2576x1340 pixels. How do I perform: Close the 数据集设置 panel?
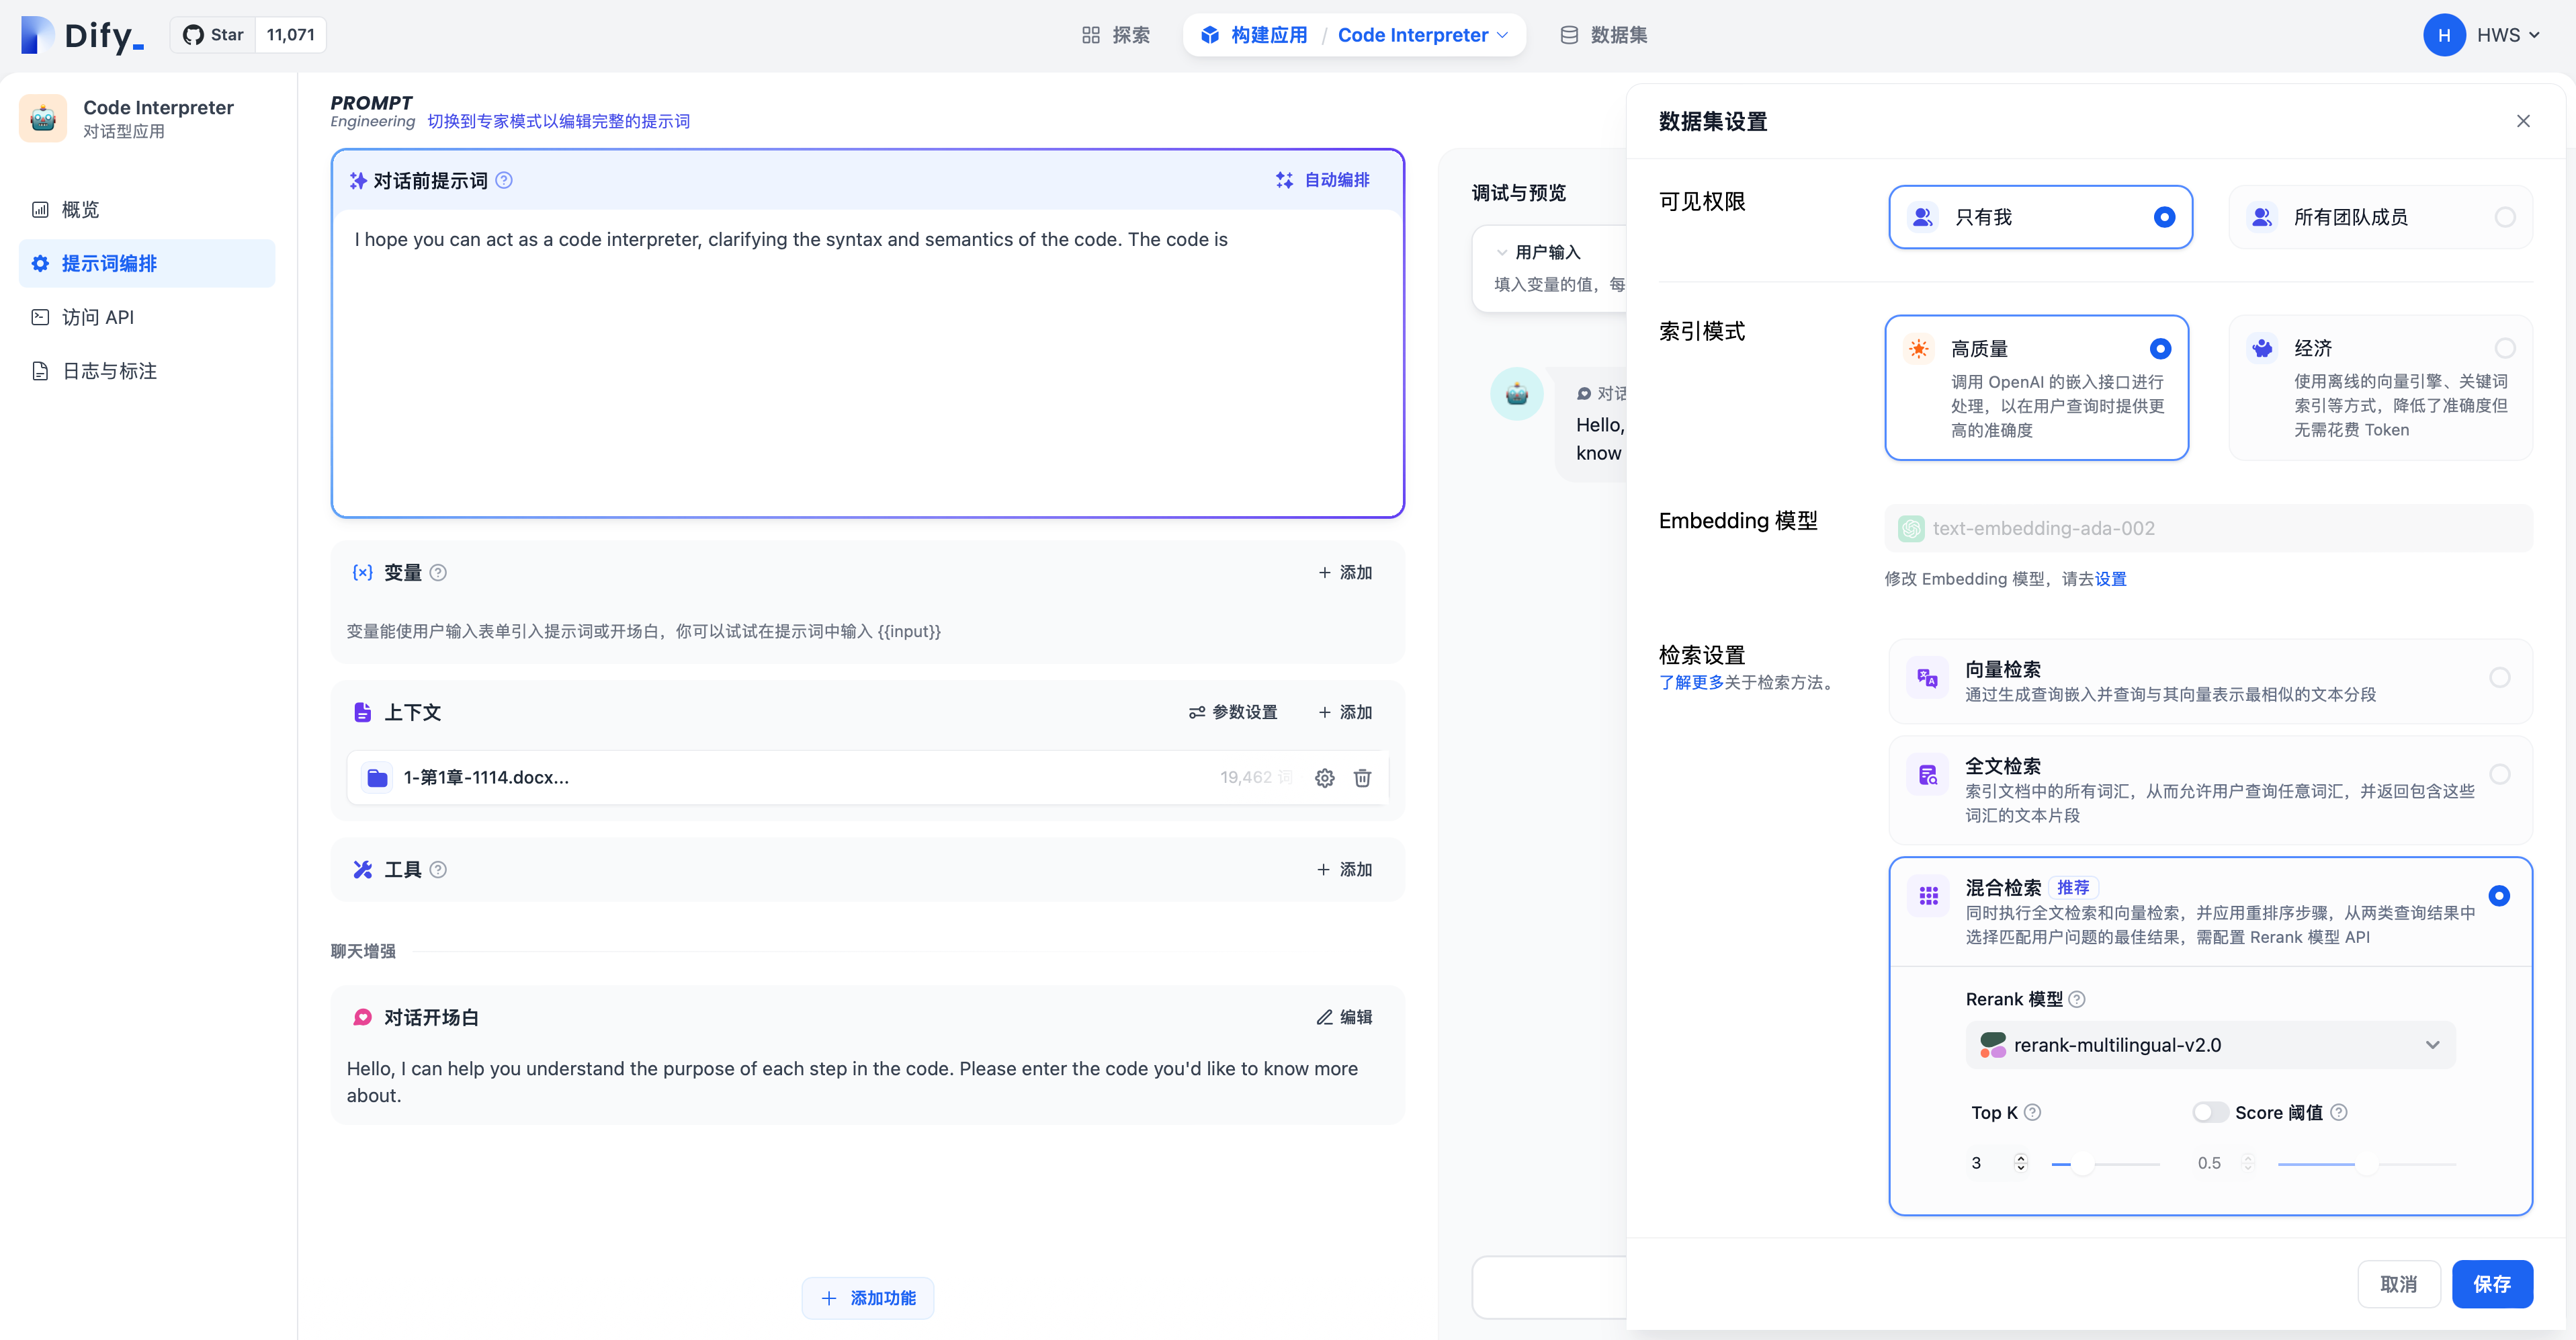[x=2523, y=121]
